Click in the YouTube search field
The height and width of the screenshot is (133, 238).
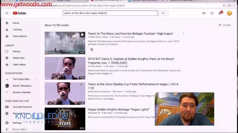(x=110, y=13)
